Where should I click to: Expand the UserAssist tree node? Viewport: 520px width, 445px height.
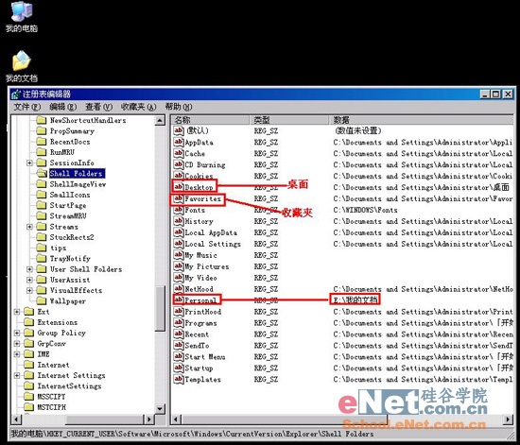(29, 280)
